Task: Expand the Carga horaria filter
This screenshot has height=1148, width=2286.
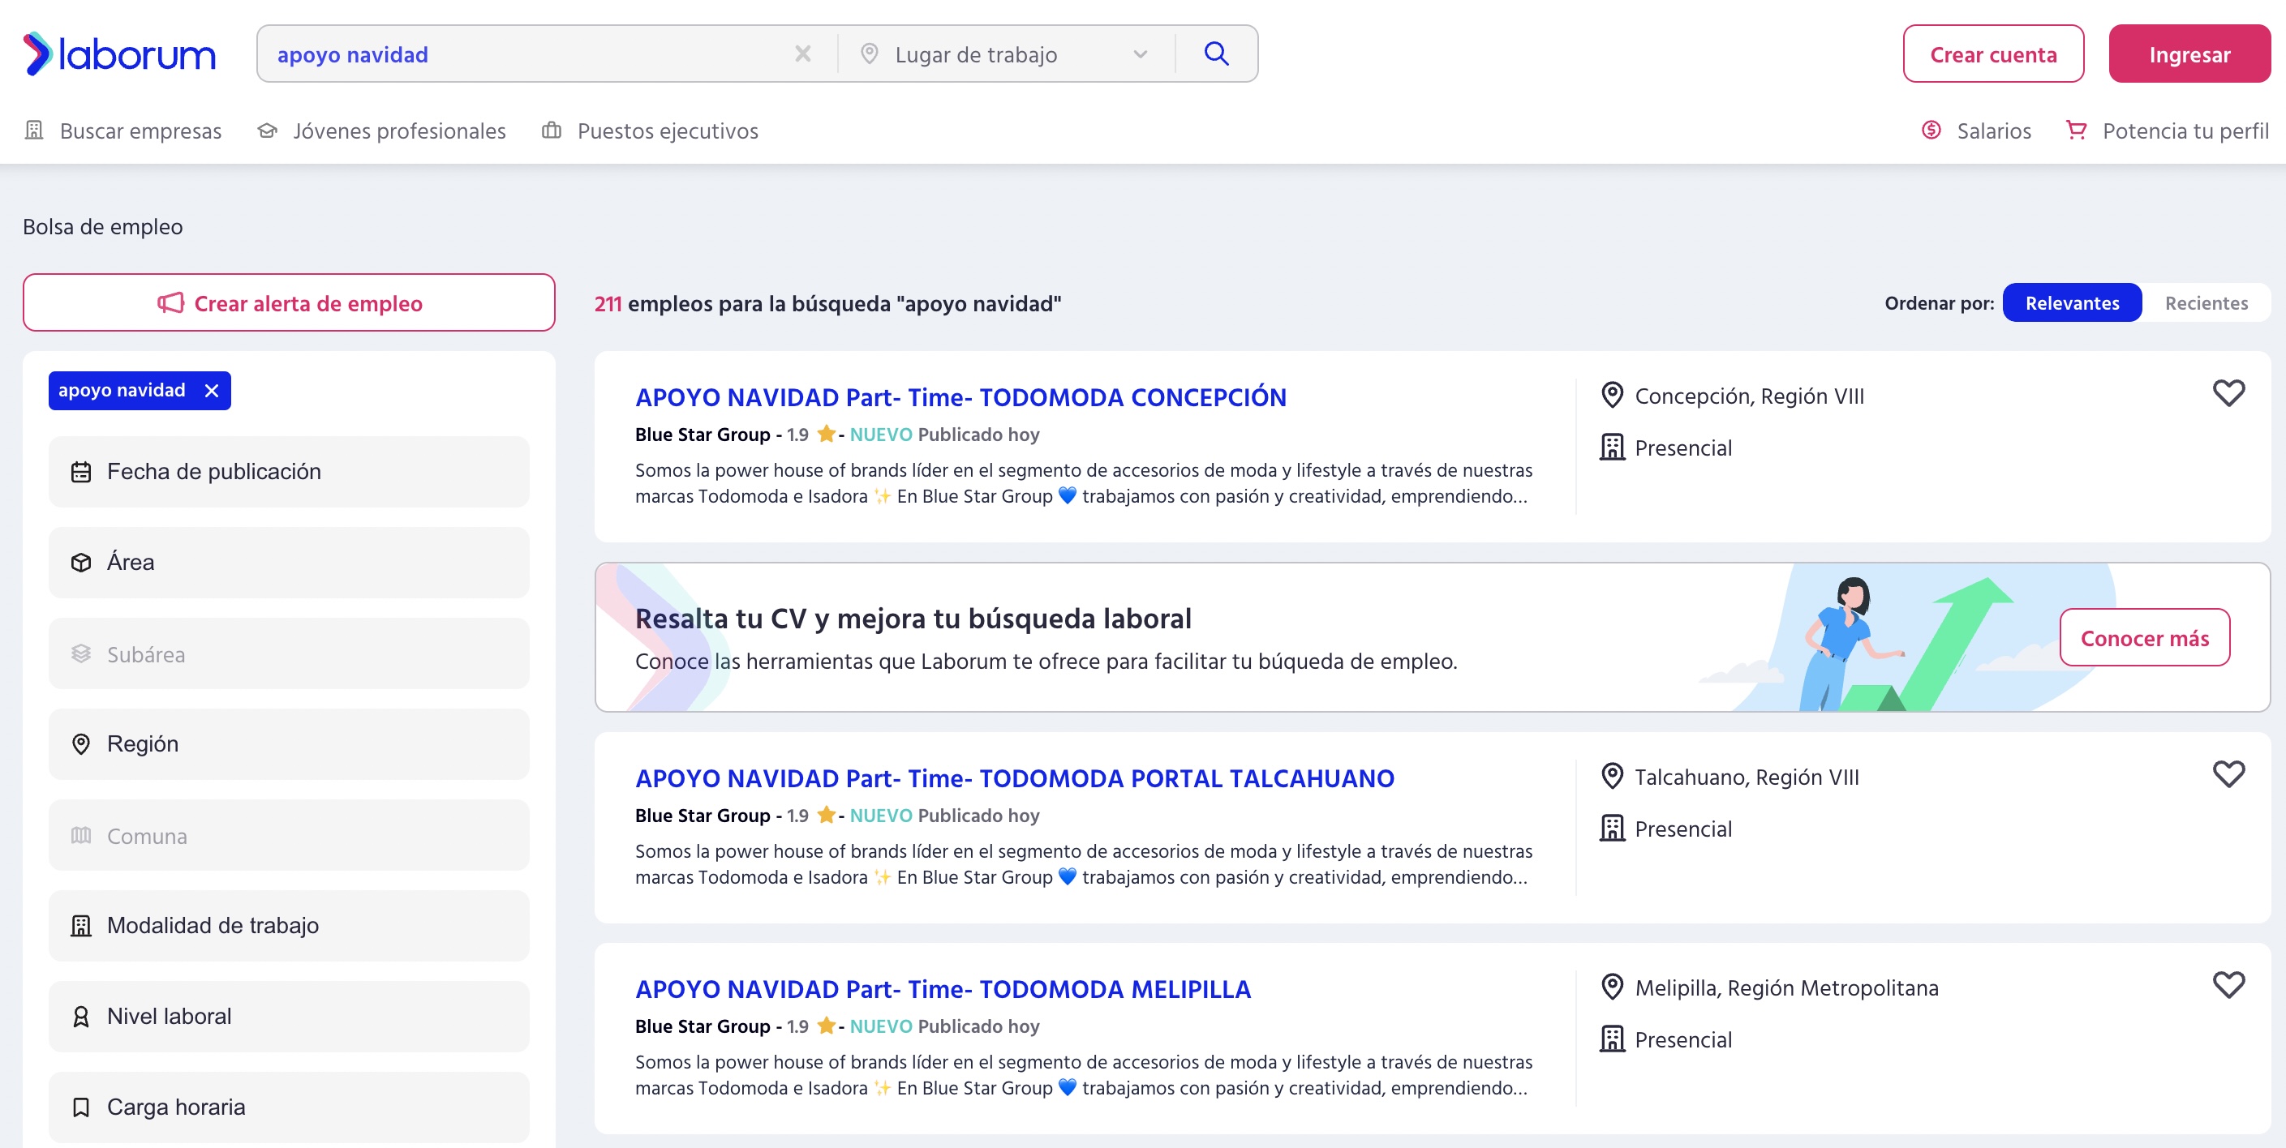Action: tap(289, 1107)
